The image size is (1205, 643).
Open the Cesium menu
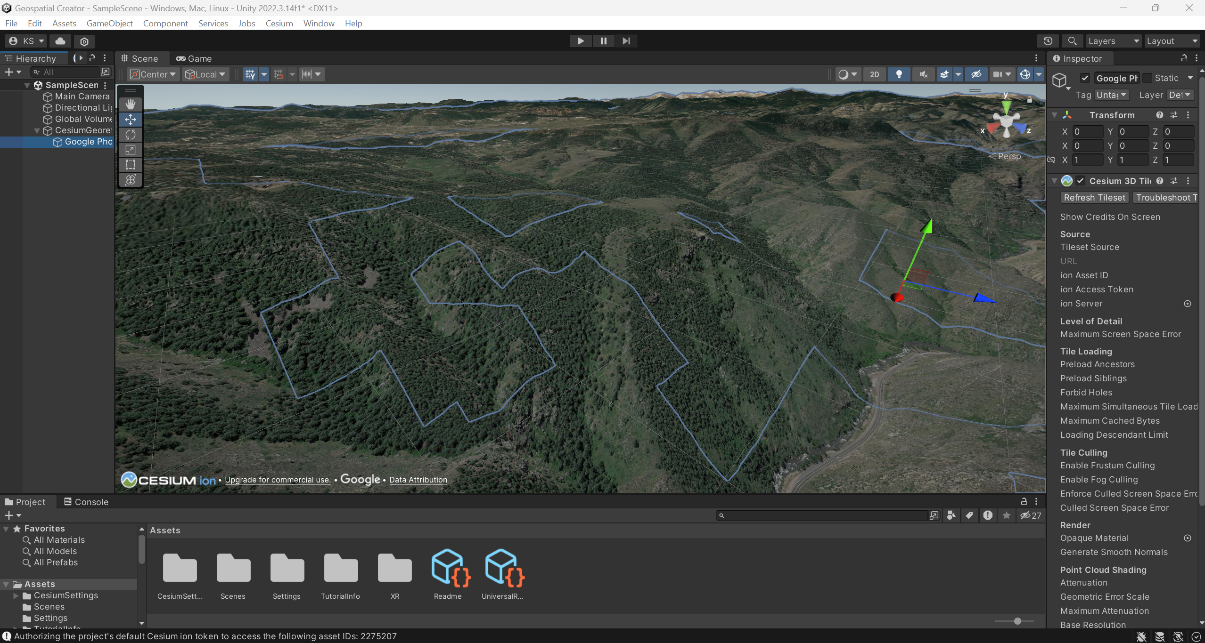pos(279,23)
